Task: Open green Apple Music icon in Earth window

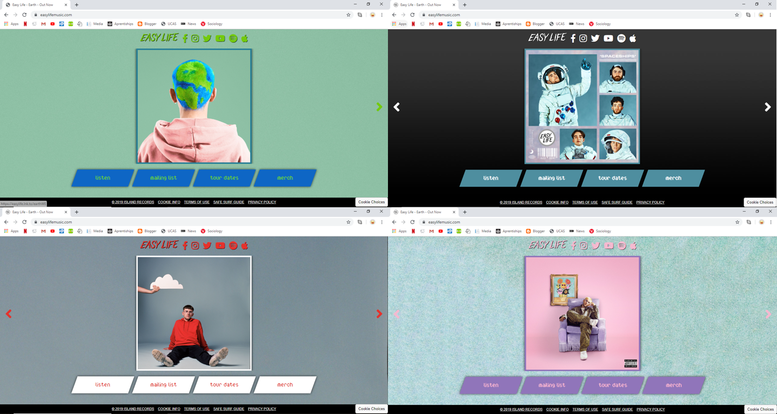Action: pyautogui.click(x=245, y=38)
